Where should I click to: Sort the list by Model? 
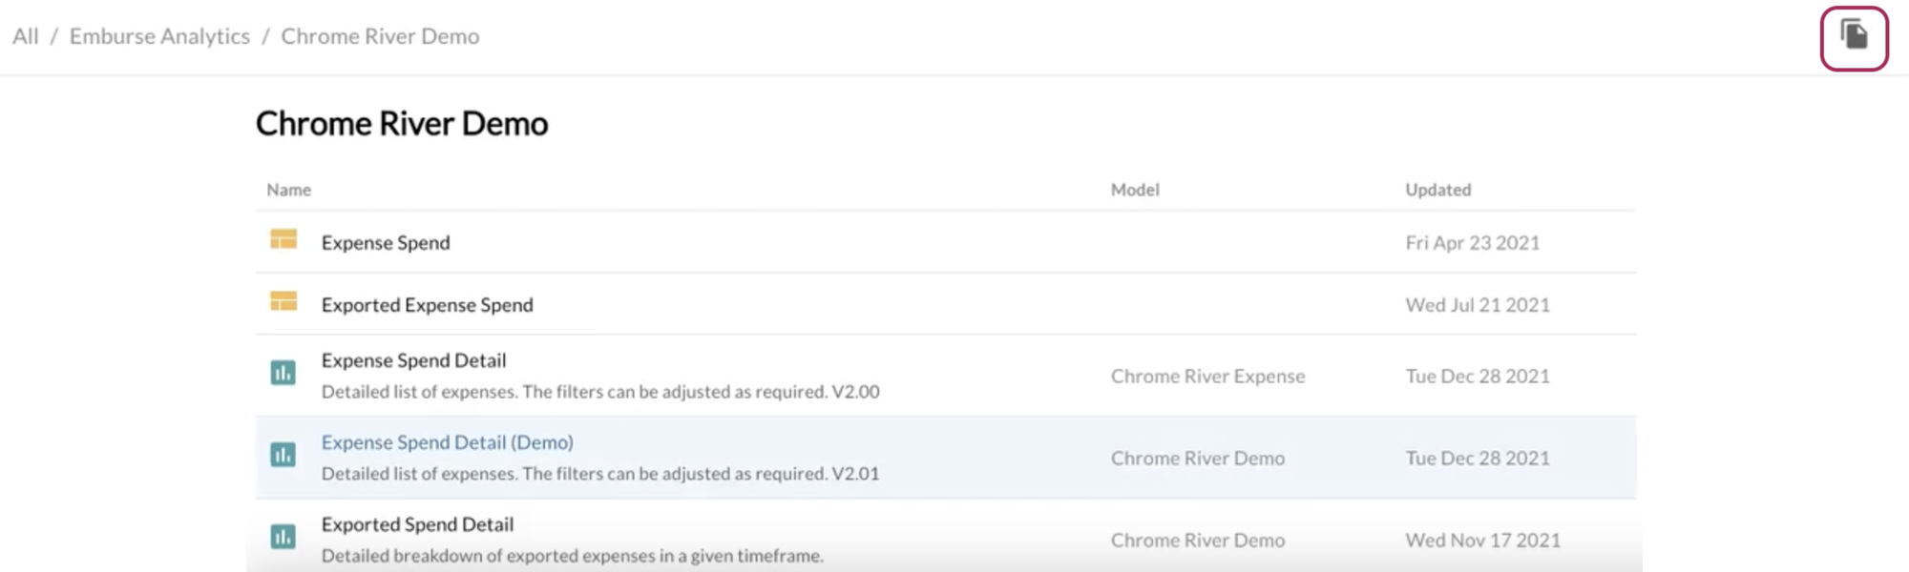point(1135,190)
